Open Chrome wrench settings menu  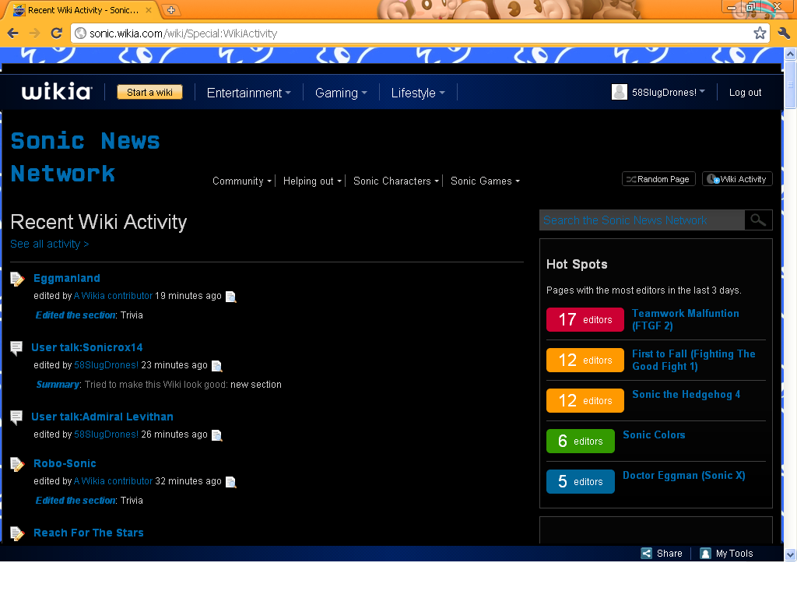click(x=784, y=33)
